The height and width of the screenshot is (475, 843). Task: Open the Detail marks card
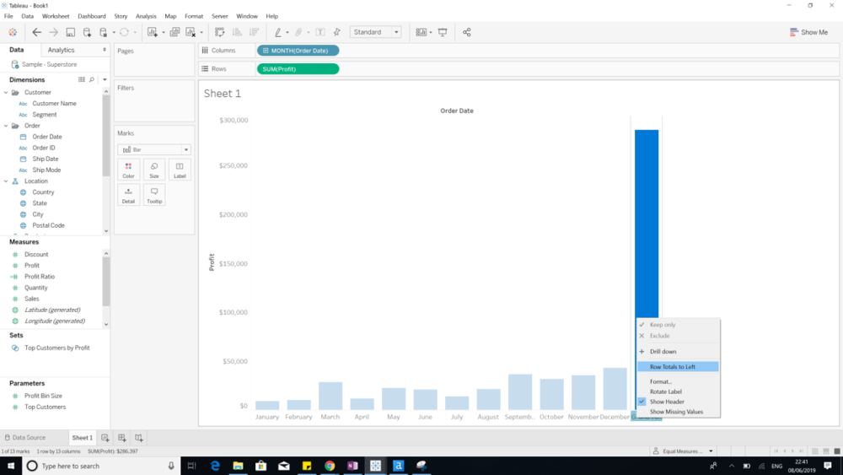pyautogui.click(x=128, y=195)
